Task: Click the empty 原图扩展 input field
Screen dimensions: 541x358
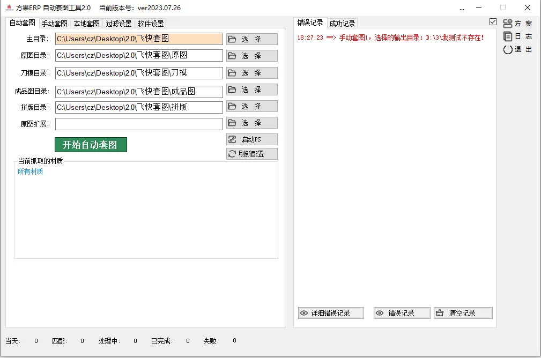Action: (x=139, y=124)
